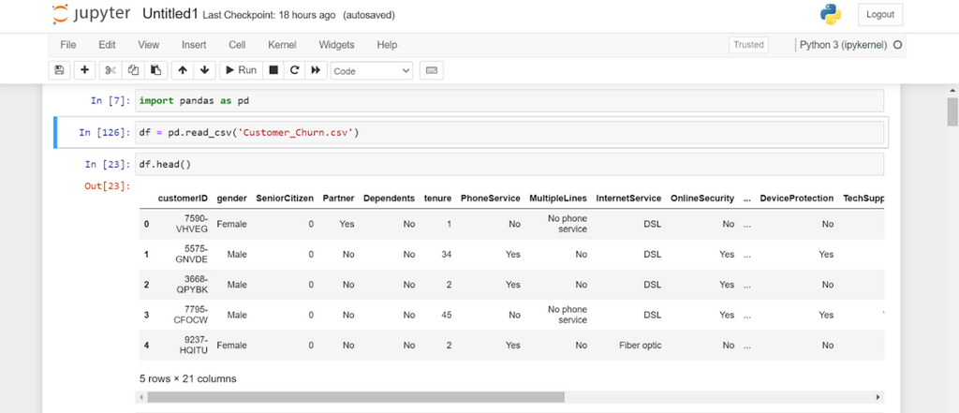
Task: Click the Logout button
Action: click(x=879, y=14)
